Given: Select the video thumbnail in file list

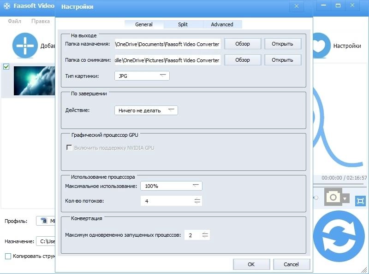Looking at the screenshot, I should (34, 81).
